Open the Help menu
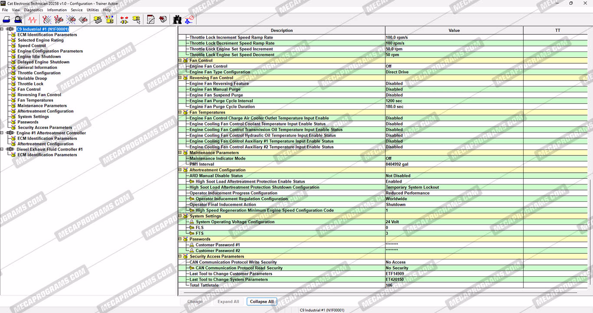This screenshot has height=313, width=593. [107, 10]
